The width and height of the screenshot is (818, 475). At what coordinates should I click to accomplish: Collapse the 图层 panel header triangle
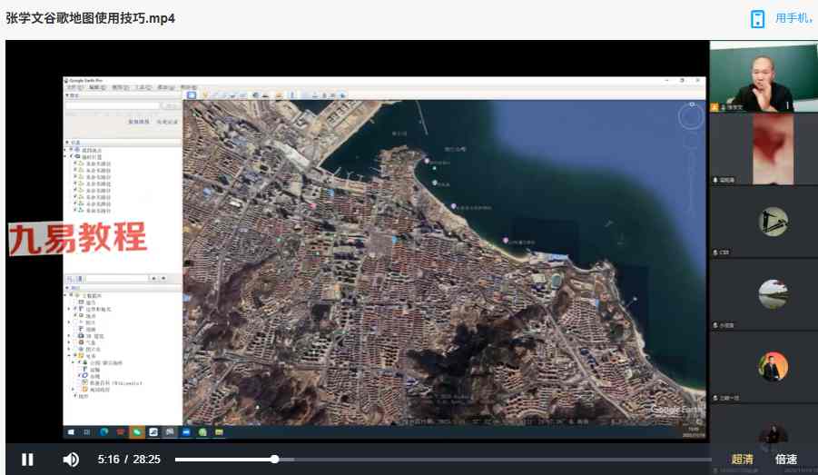tap(66, 288)
